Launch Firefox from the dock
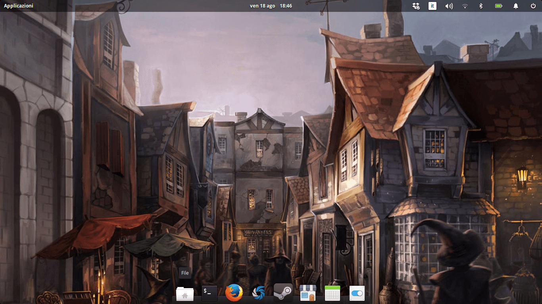542x304 pixels. point(234,293)
